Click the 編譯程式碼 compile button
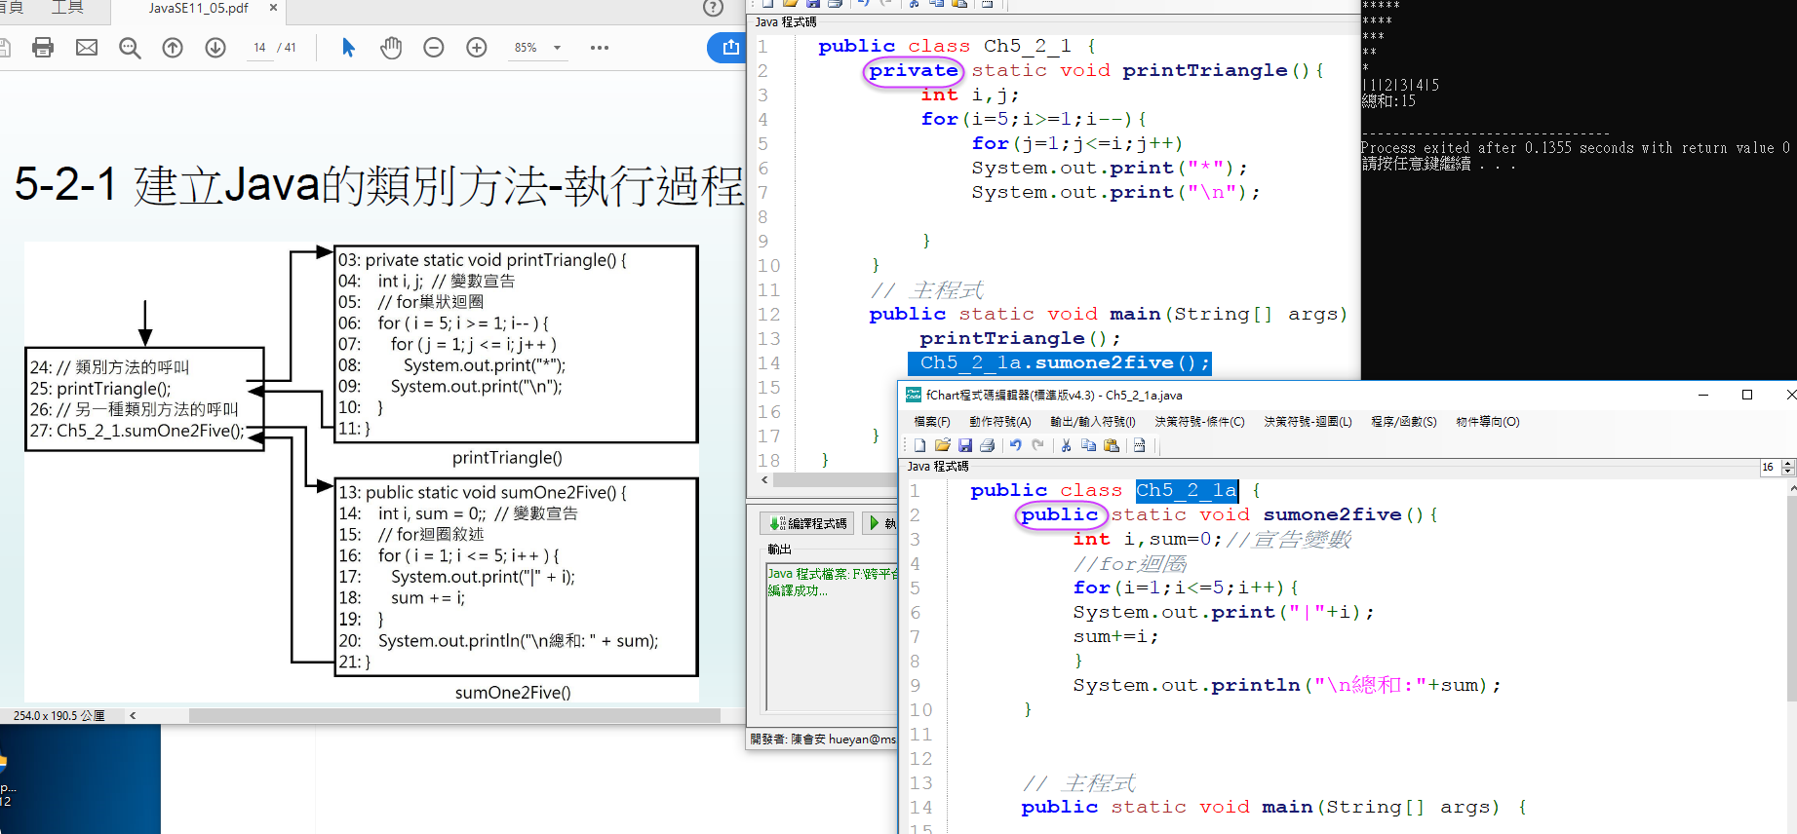The width and height of the screenshot is (1797, 834). pyautogui.click(x=807, y=523)
